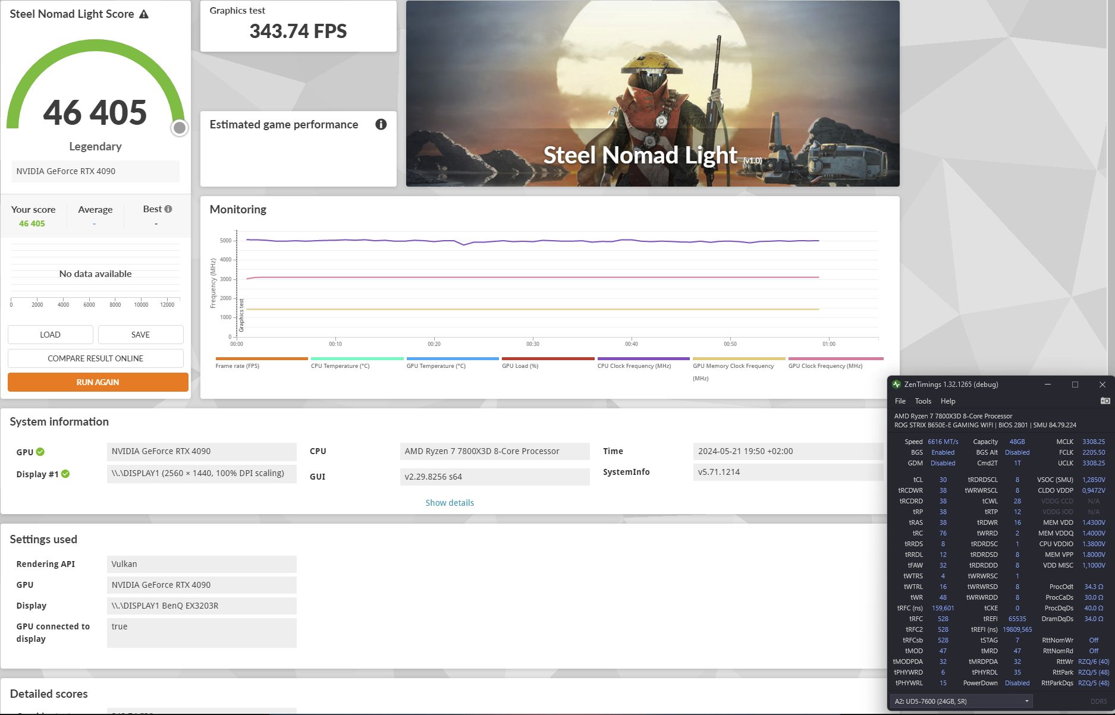Click the PowerDown Disabled value
This screenshot has width=1115, height=715.
1017,683
